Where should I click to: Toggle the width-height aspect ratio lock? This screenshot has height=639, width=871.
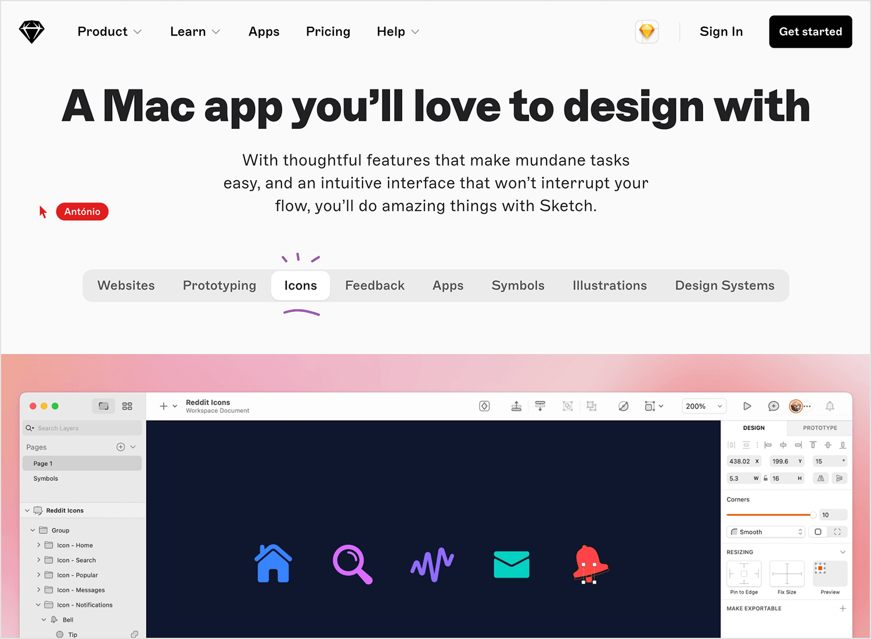(x=765, y=478)
